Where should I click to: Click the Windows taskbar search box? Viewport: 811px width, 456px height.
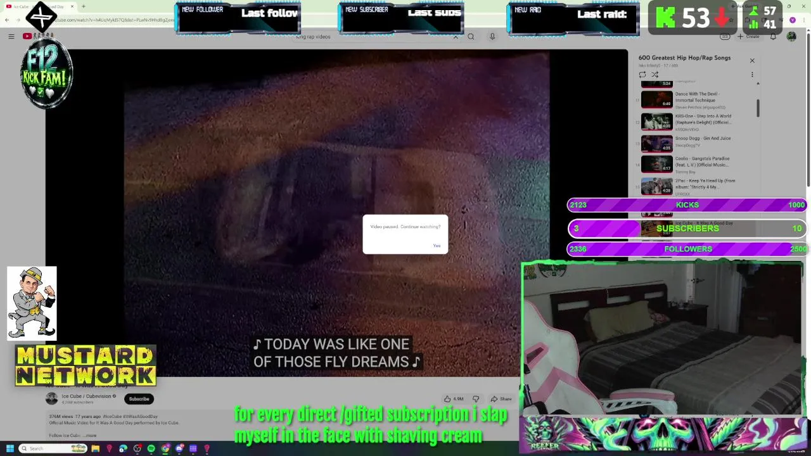52,448
